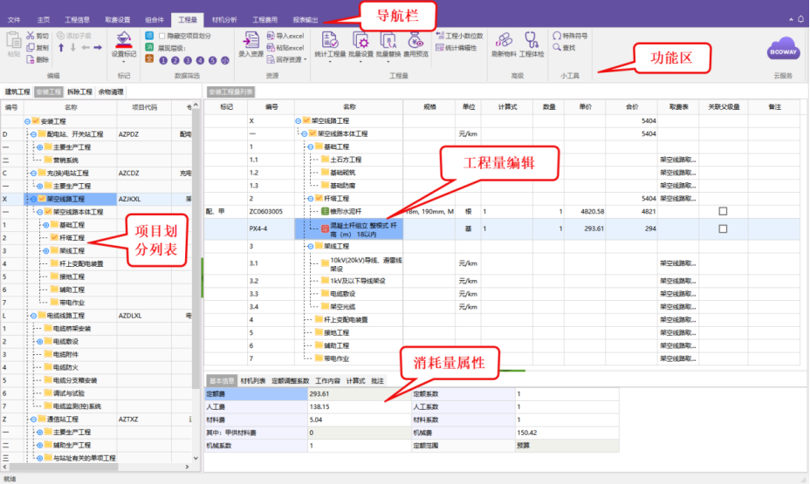Click the 批量设置 gear icon
The height and width of the screenshot is (484, 810).
(360, 40)
